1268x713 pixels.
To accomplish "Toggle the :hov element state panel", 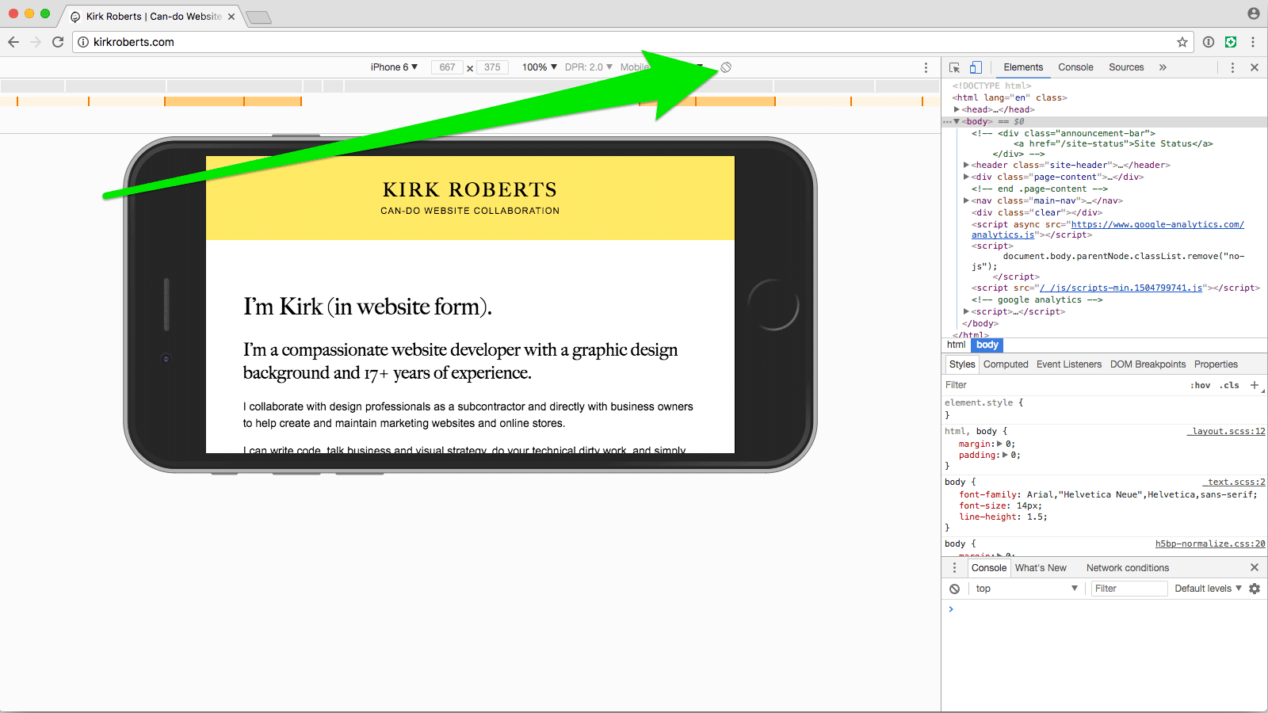I will click(1201, 385).
